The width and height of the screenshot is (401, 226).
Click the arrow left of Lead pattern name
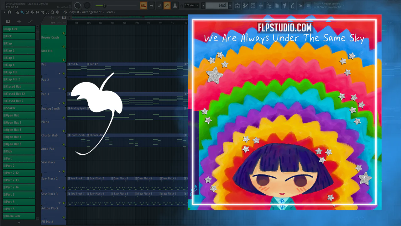coord(203,5)
